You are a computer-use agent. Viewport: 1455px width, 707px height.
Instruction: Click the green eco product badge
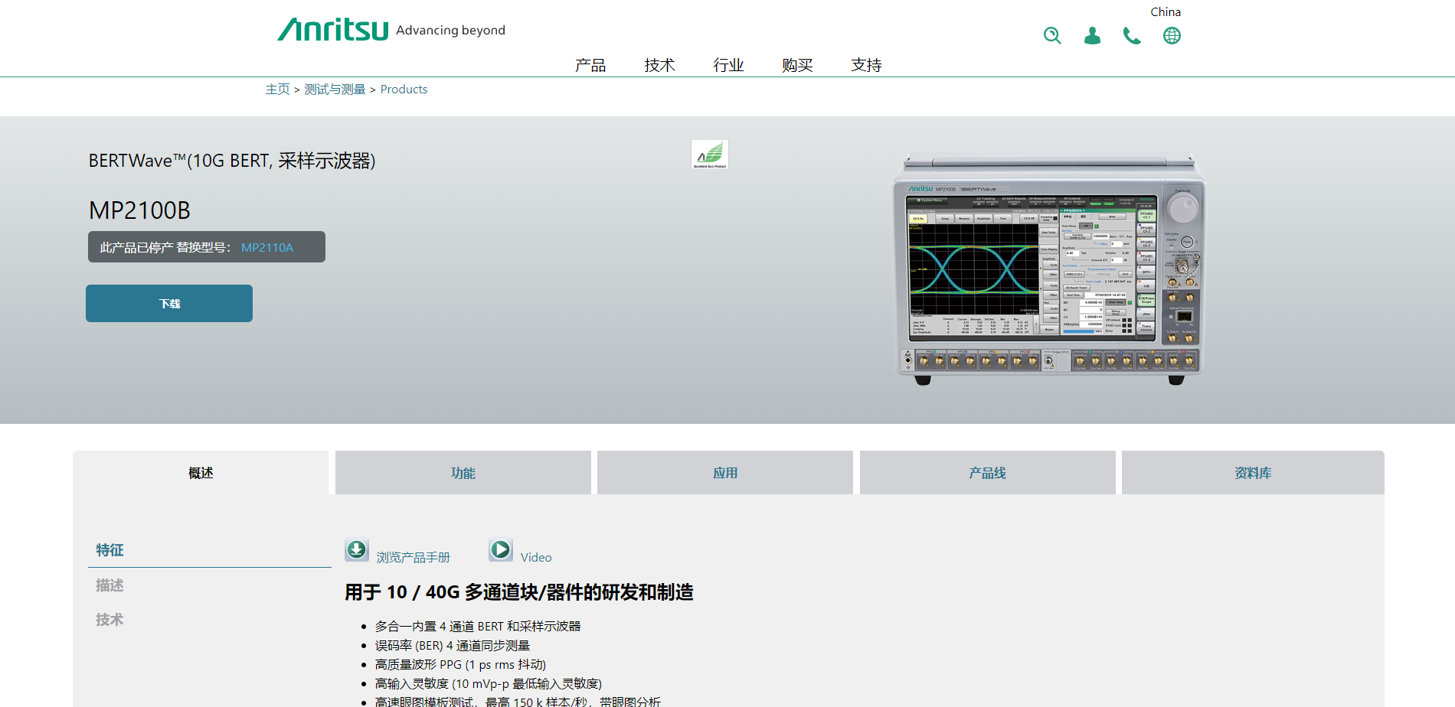(709, 154)
